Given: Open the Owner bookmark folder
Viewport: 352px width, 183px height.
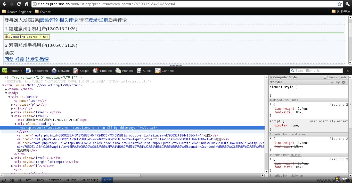Looking at the screenshot, I should pos(43,12).
